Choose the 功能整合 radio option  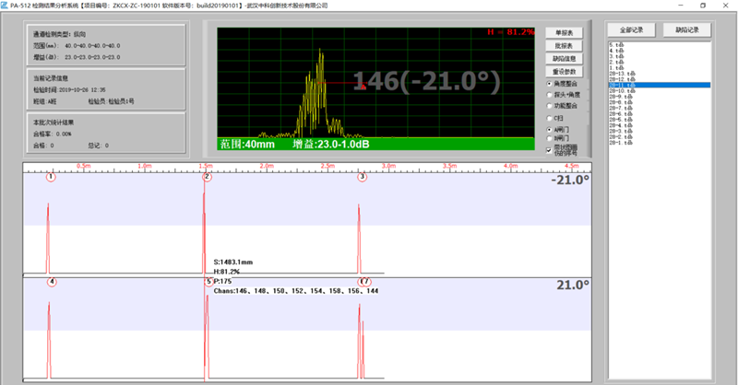[550, 106]
